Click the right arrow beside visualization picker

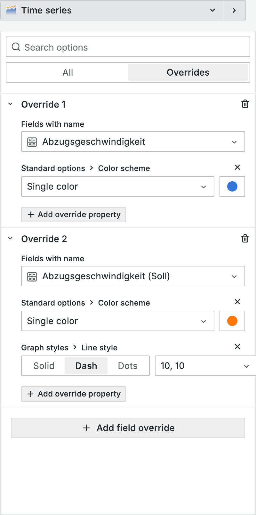click(234, 10)
